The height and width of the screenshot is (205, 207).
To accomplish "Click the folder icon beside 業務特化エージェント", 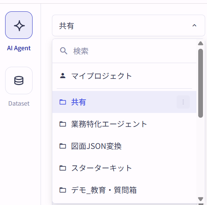I will [x=63, y=124].
